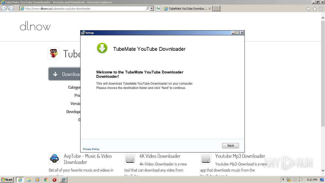Open Favorites star icon
This screenshot has height=183, width=325.
[315, 9]
